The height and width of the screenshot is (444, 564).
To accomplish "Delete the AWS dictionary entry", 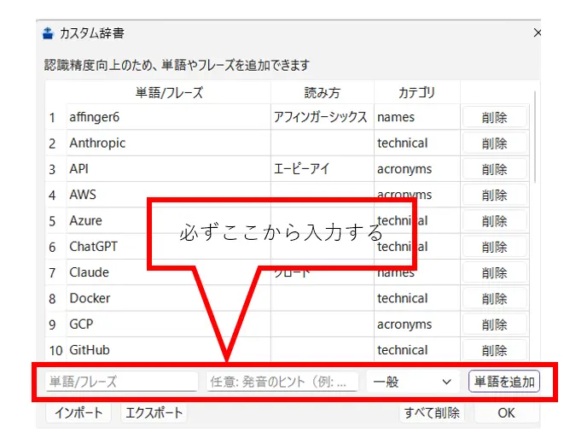I will click(495, 195).
